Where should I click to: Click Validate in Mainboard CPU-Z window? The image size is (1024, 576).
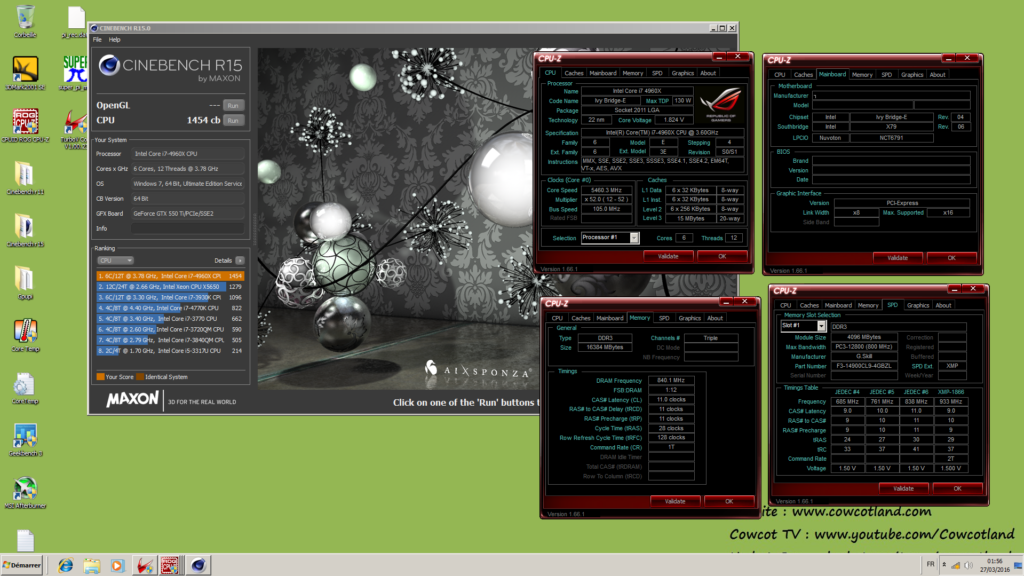tap(898, 258)
